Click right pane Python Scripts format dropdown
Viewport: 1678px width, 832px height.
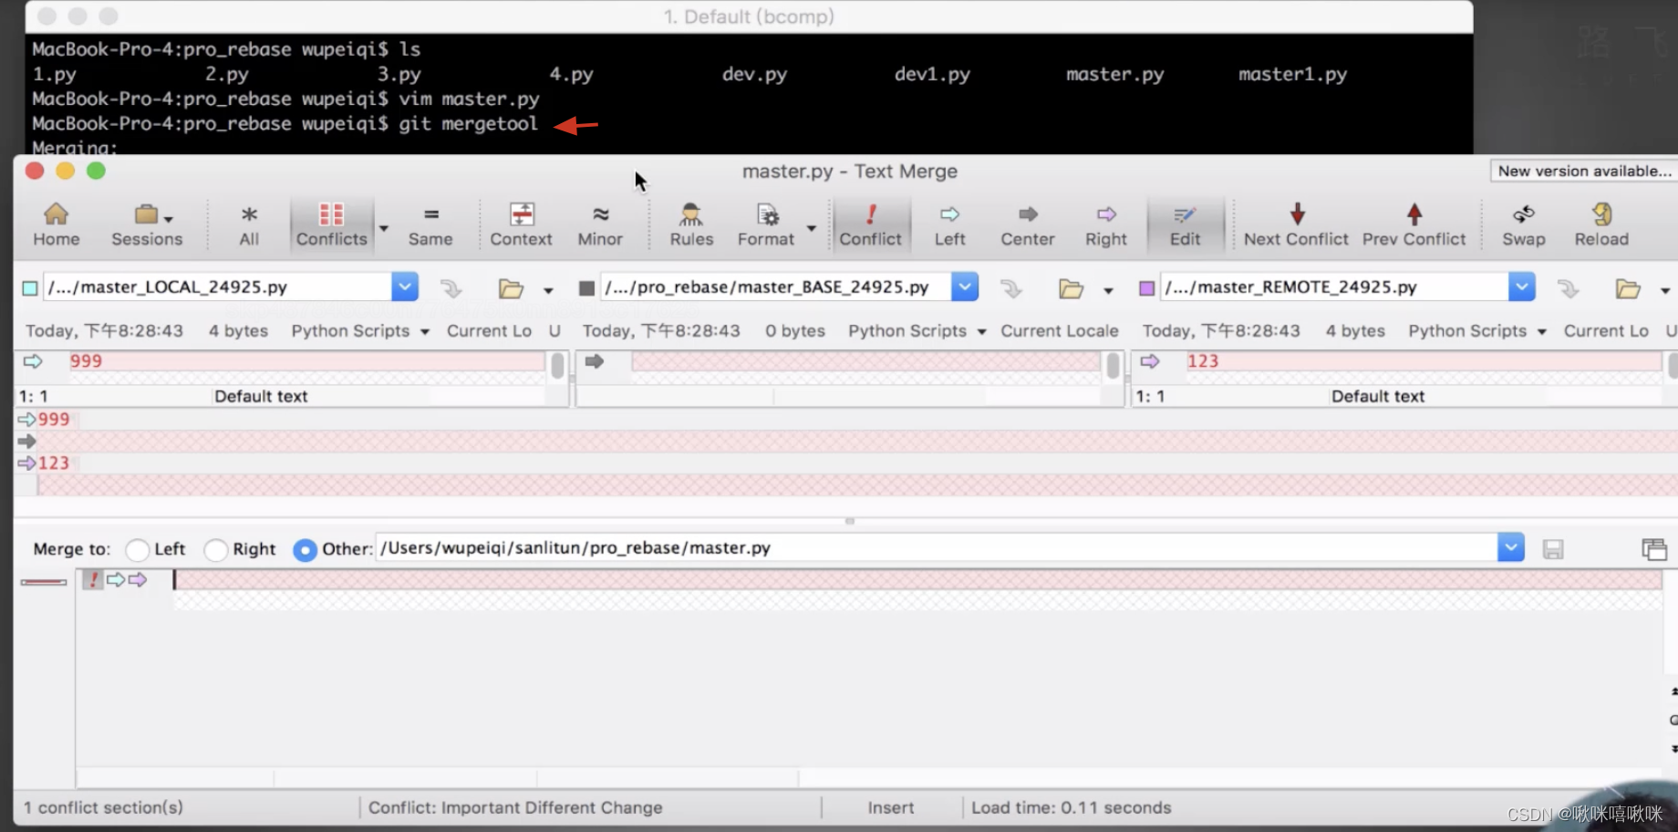1477,331
